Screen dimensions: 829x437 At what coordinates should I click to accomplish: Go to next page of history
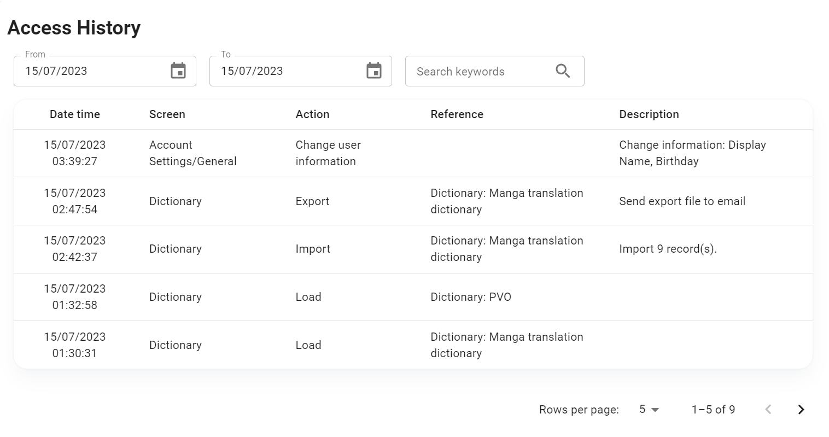click(801, 409)
